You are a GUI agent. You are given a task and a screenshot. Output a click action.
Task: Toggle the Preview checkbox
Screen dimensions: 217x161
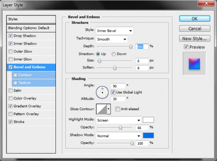tap(186, 47)
